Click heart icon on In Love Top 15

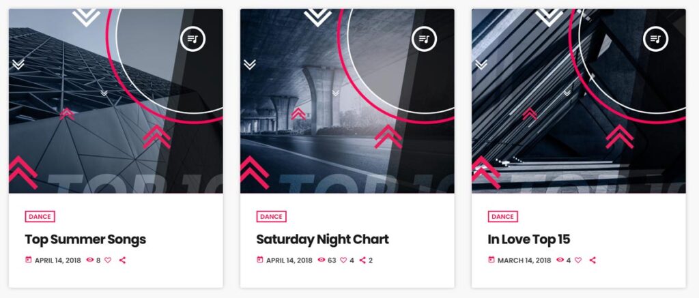tap(577, 260)
